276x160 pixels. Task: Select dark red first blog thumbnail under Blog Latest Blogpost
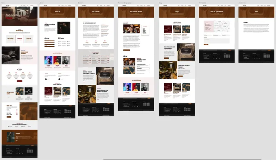168,29
